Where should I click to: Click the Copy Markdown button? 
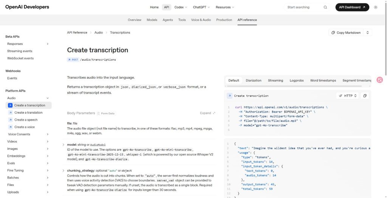tap(346, 32)
